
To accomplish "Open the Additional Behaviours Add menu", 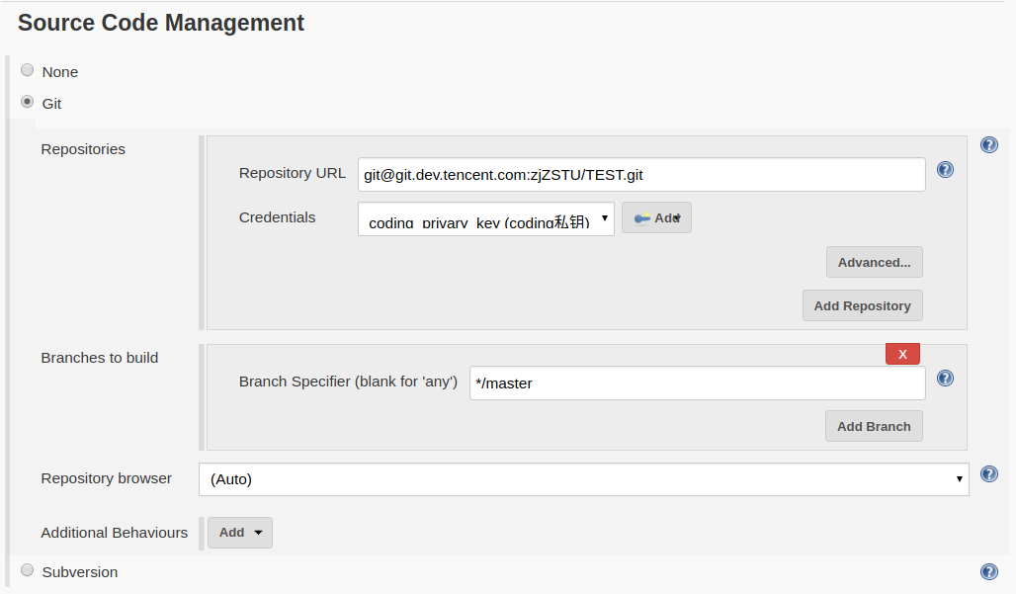I will tap(240, 533).
